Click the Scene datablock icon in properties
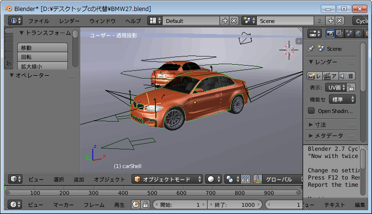 (x=321, y=49)
